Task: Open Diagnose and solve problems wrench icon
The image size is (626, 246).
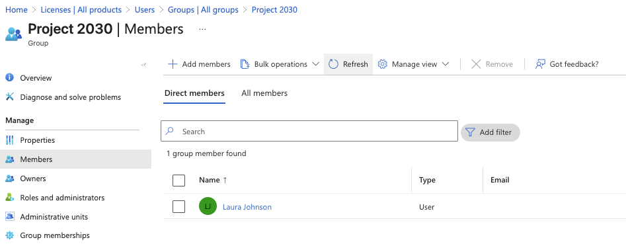Action: pyautogui.click(x=10, y=97)
